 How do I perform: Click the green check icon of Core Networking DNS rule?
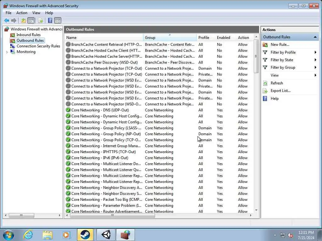click(68, 110)
